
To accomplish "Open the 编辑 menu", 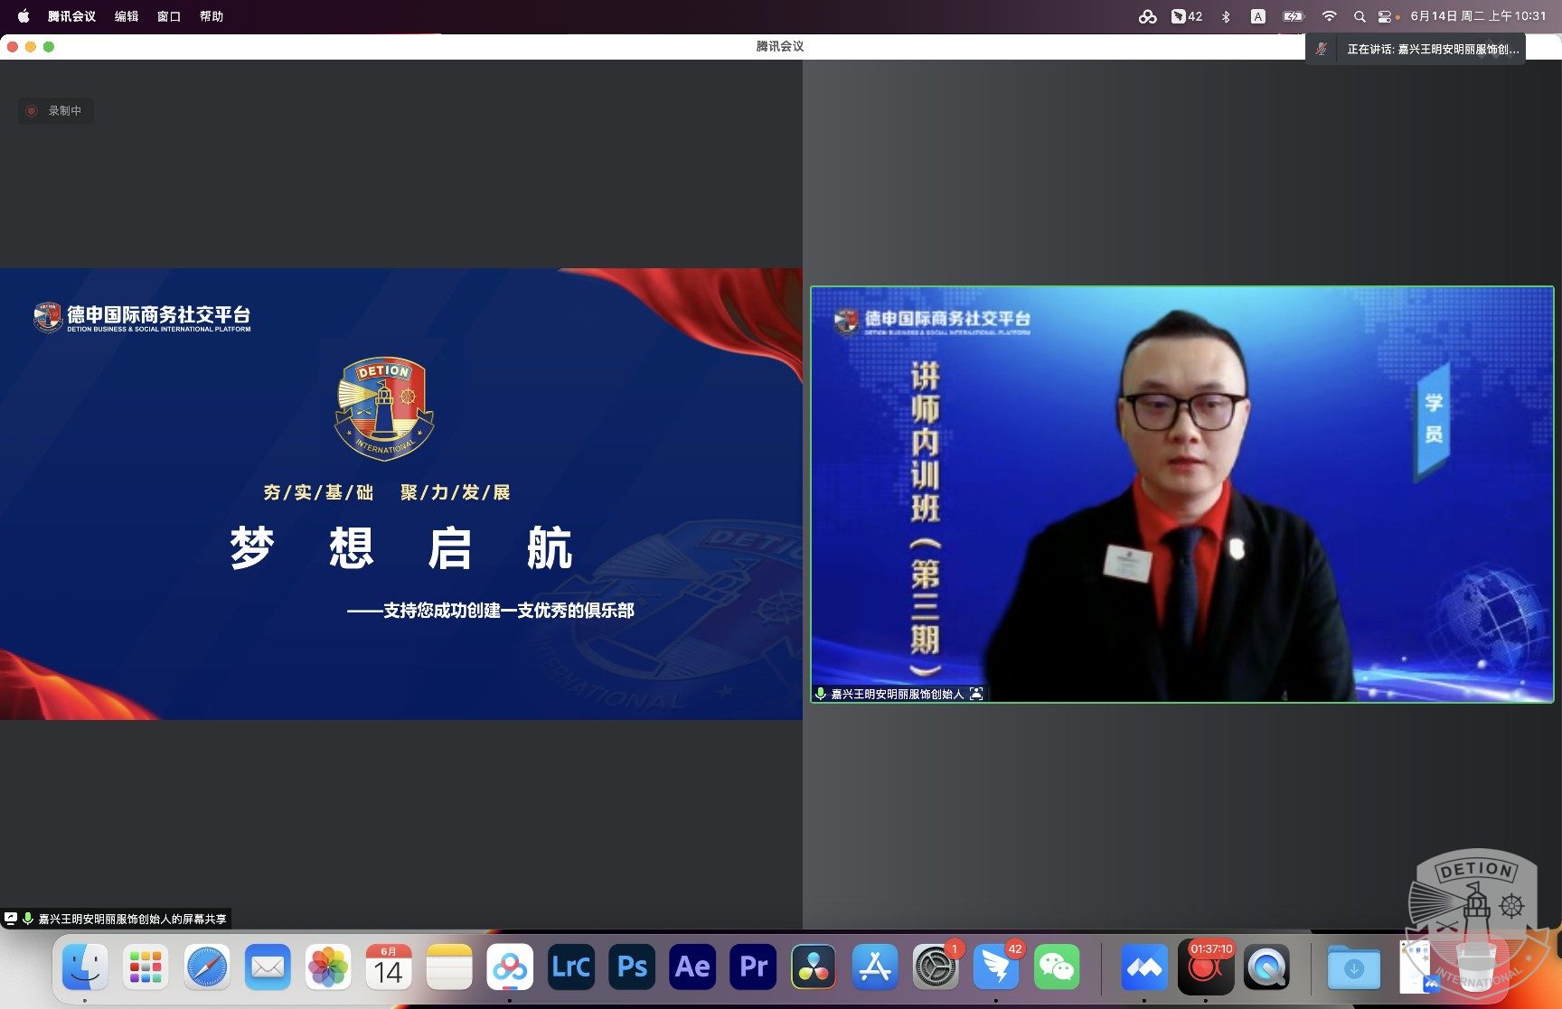I will pos(127,16).
